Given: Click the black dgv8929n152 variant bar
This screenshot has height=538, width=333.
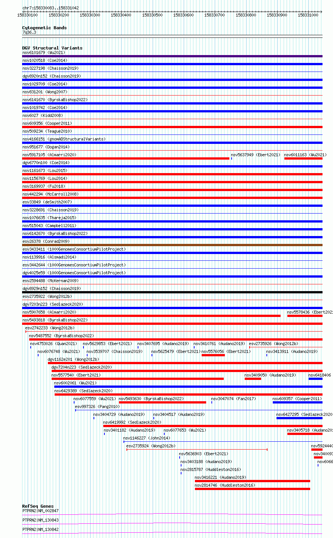Looking at the screenshot, I should (172, 292).
